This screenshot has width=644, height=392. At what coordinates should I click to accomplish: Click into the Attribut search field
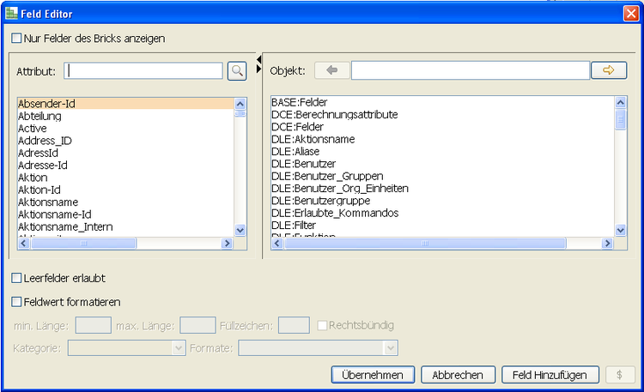tap(143, 70)
